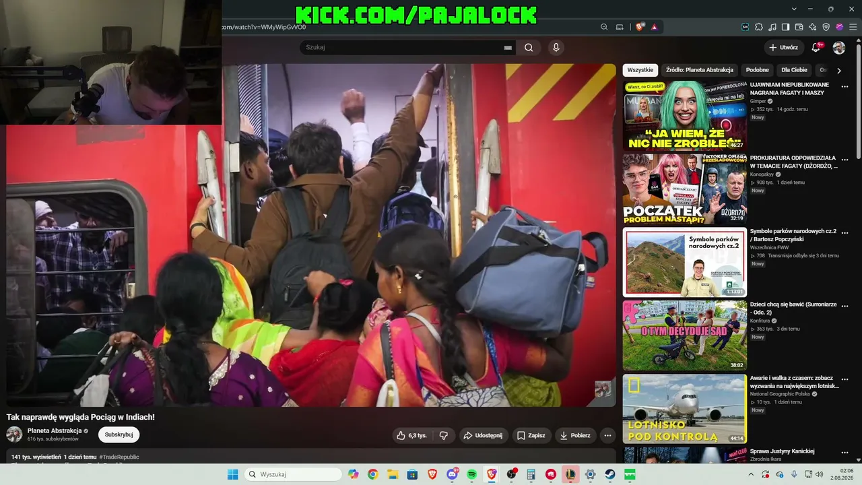Open Steam from the taskbar
This screenshot has height=485, width=862.
pos(610,474)
